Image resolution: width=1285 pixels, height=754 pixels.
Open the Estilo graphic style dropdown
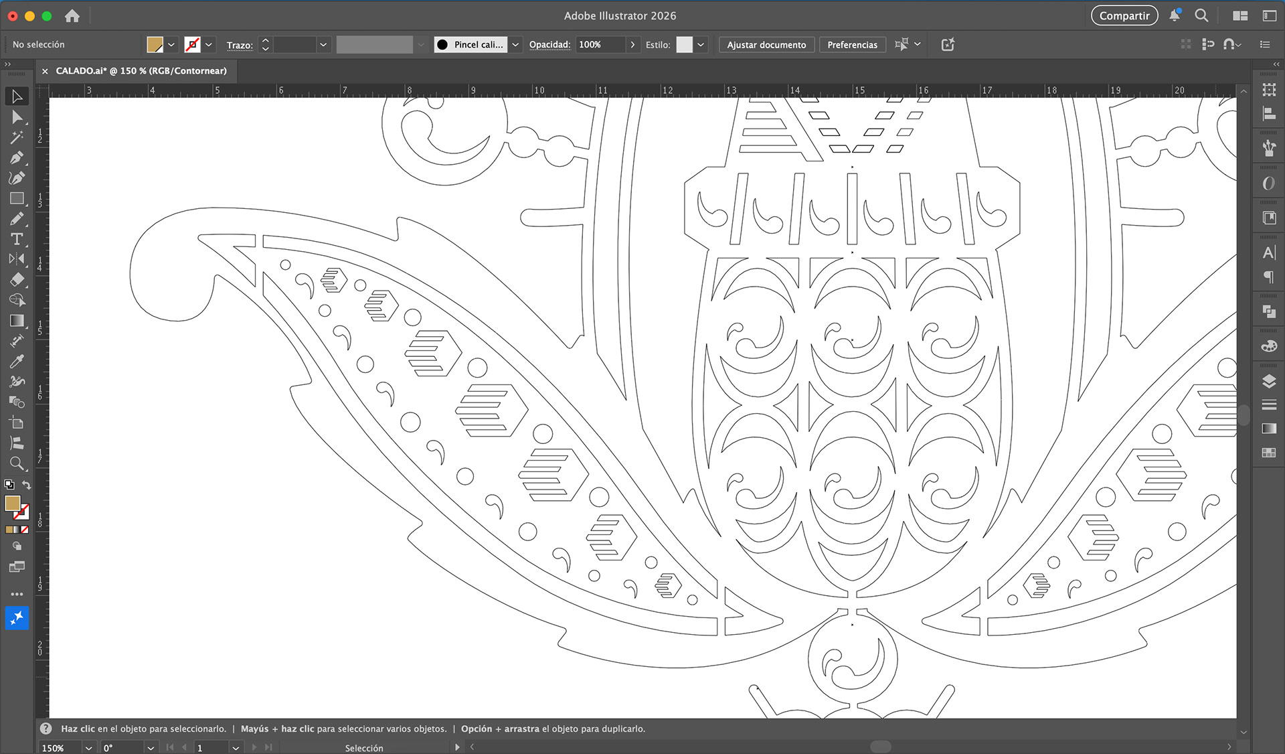pos(701,45)
